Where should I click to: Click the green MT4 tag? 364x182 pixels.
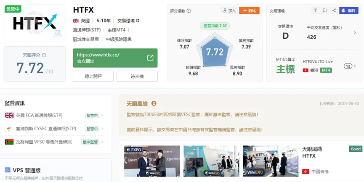click(x=326, y=70)
